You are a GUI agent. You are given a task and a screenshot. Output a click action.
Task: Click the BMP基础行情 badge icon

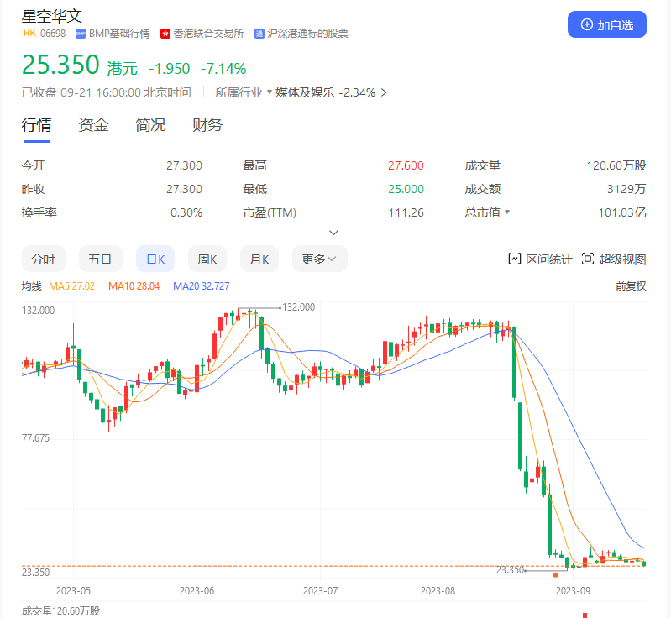click(x=81, y=34)
